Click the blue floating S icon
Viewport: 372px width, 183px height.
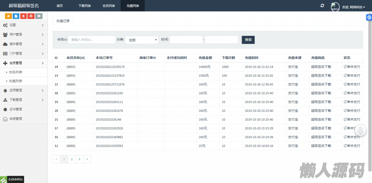(369, 17)
